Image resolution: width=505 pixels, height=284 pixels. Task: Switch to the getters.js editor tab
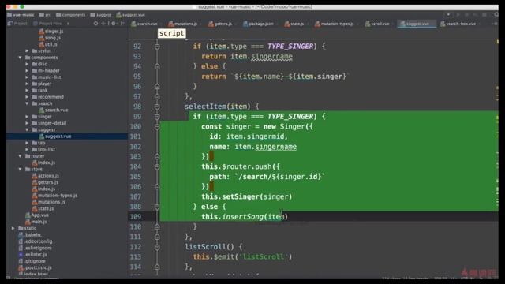(x=220, y=24)
